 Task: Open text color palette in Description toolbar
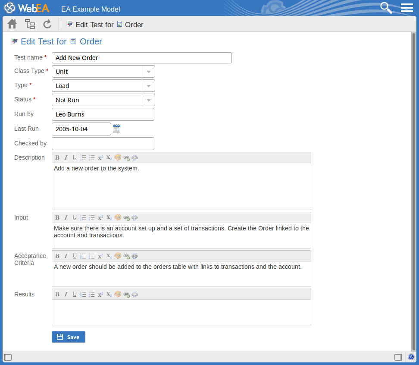tap(118, 157)
